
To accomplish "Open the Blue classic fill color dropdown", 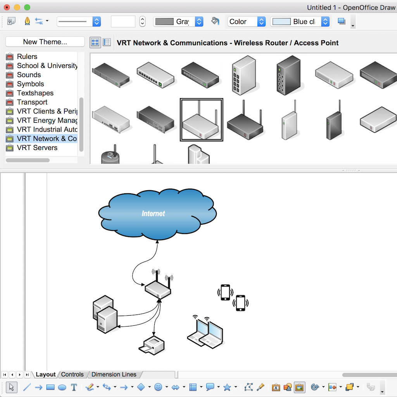I will [325, 22].
